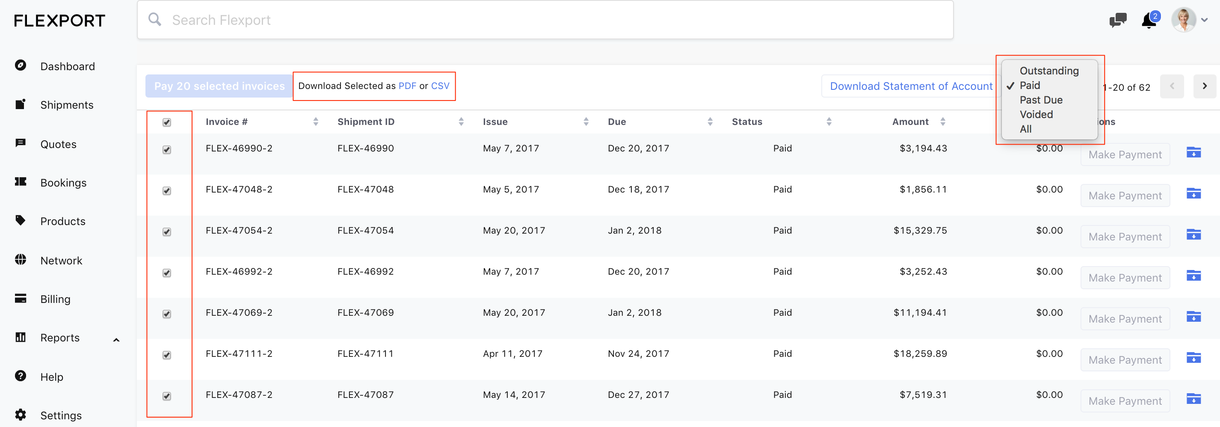
Task: Open Dashboard from the sidebar
Action: pyautogui.click(x=67, y=66)
